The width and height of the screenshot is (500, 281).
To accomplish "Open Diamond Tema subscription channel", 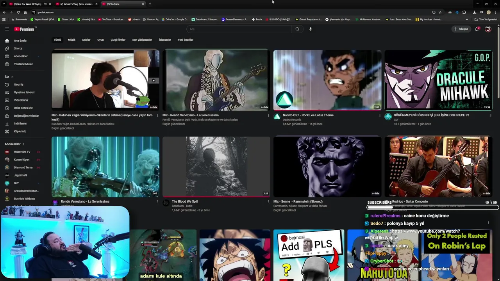I will tap(23, 167).
